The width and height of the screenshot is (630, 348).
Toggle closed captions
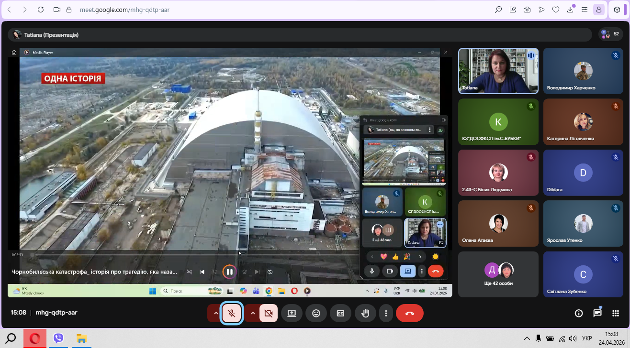pos(340,313)
